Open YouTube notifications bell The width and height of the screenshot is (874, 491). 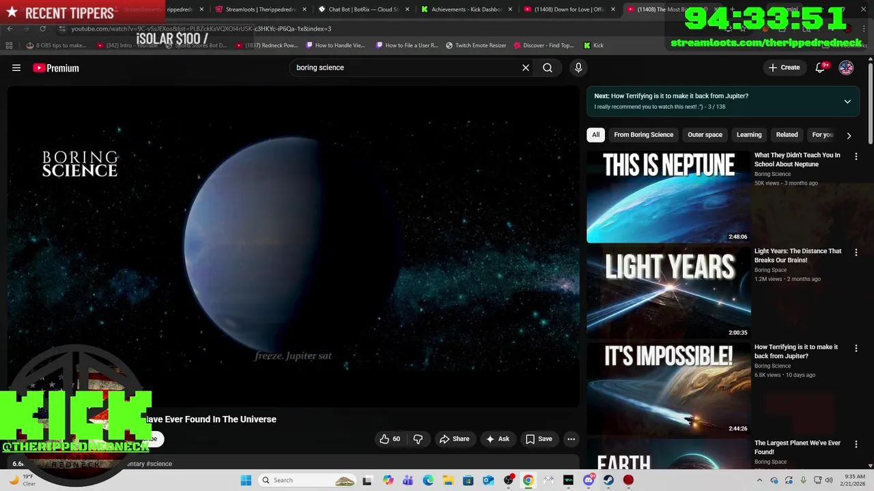click(820, 68)
